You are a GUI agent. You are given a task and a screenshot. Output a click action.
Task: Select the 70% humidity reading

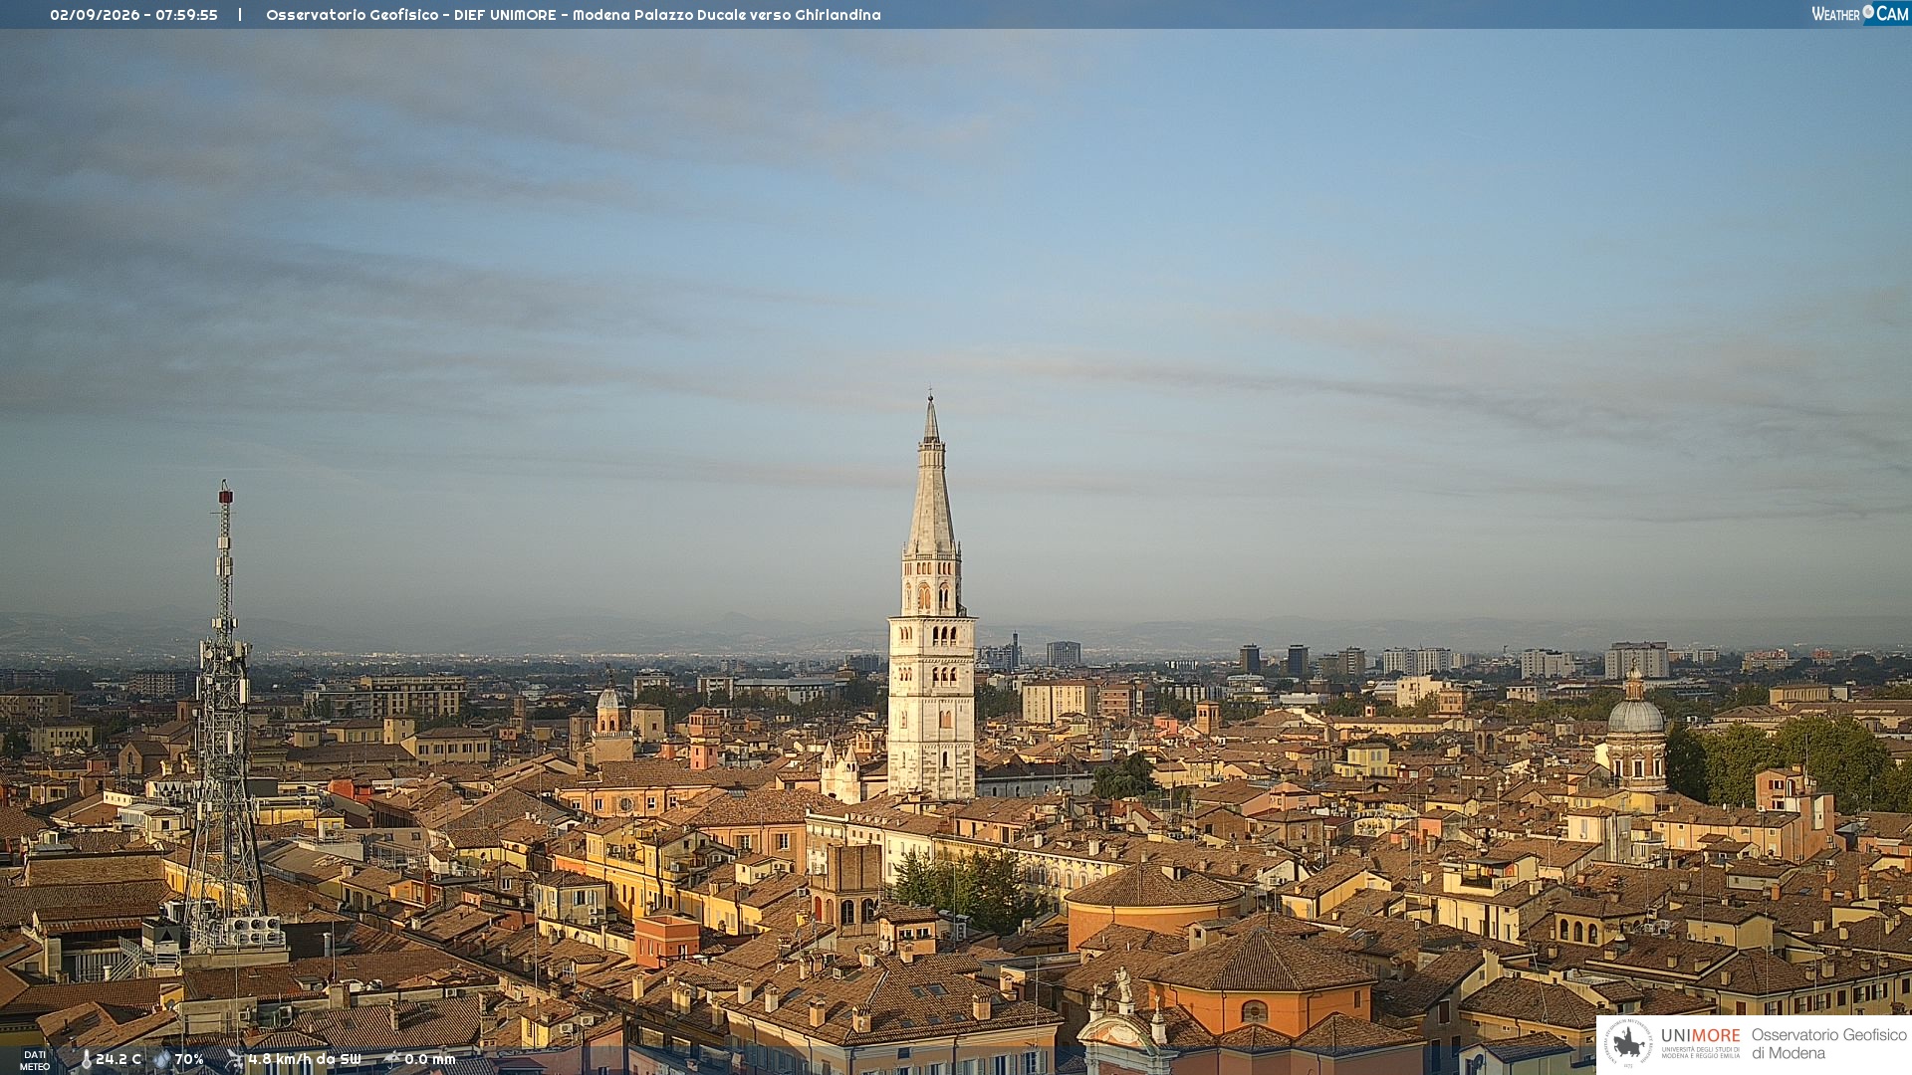[x=189, y=1059]
